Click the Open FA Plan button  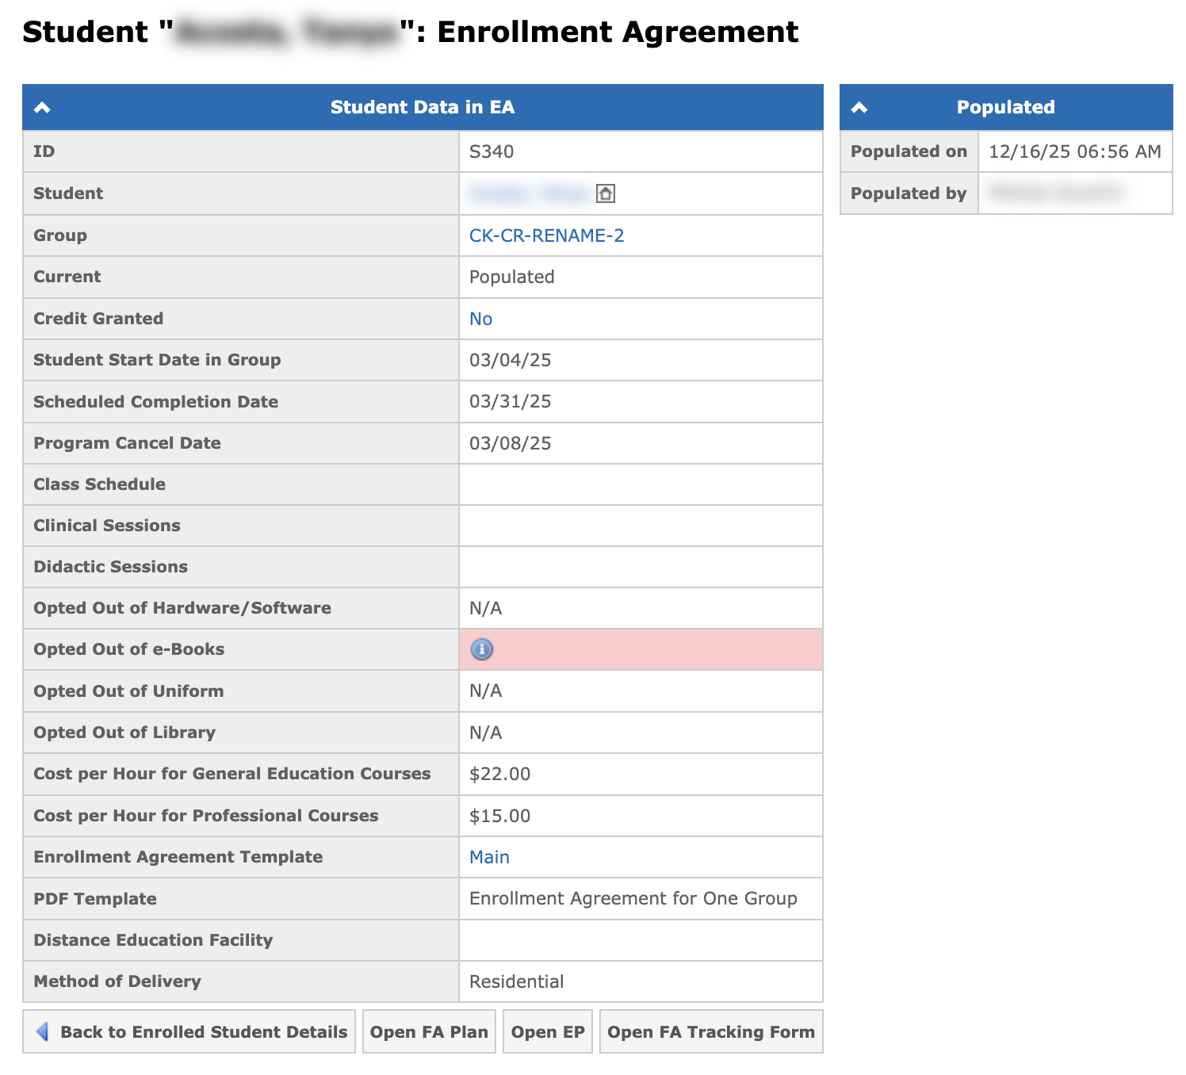coord(429,1031)
